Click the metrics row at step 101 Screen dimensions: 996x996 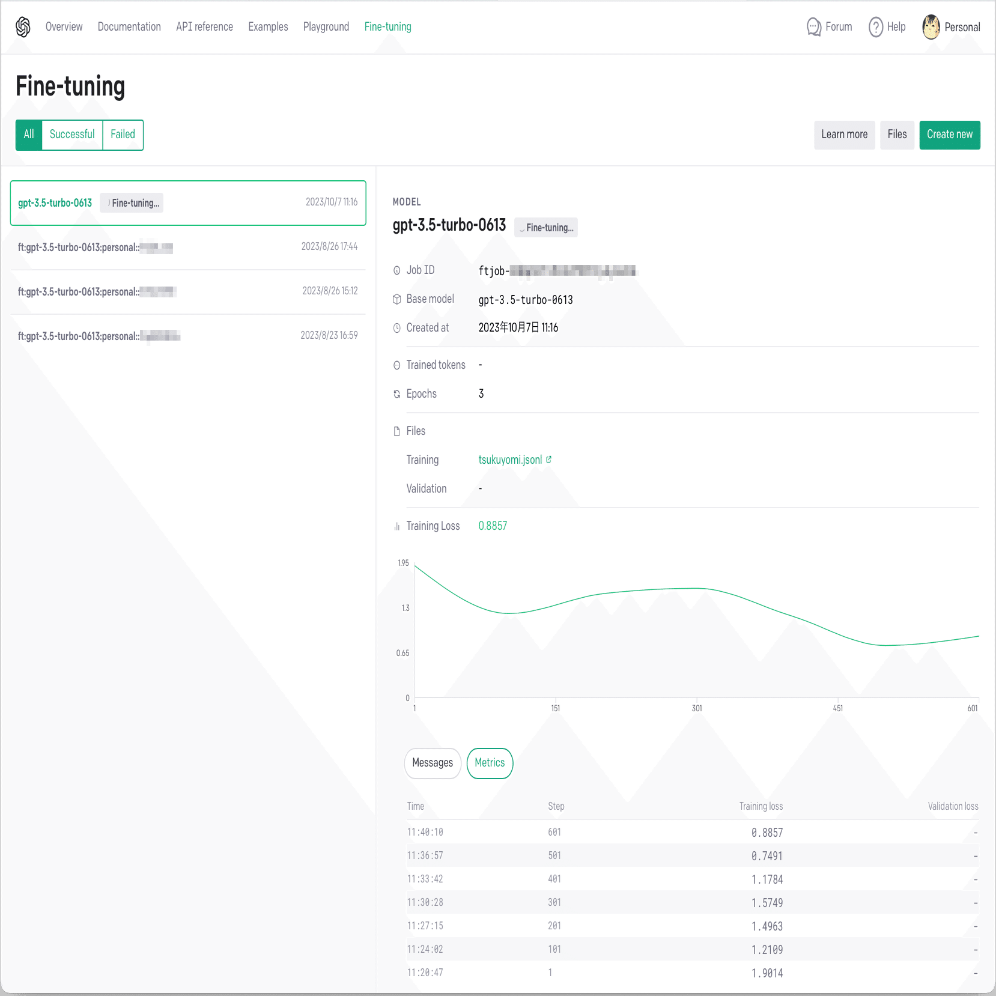[693, 950]
